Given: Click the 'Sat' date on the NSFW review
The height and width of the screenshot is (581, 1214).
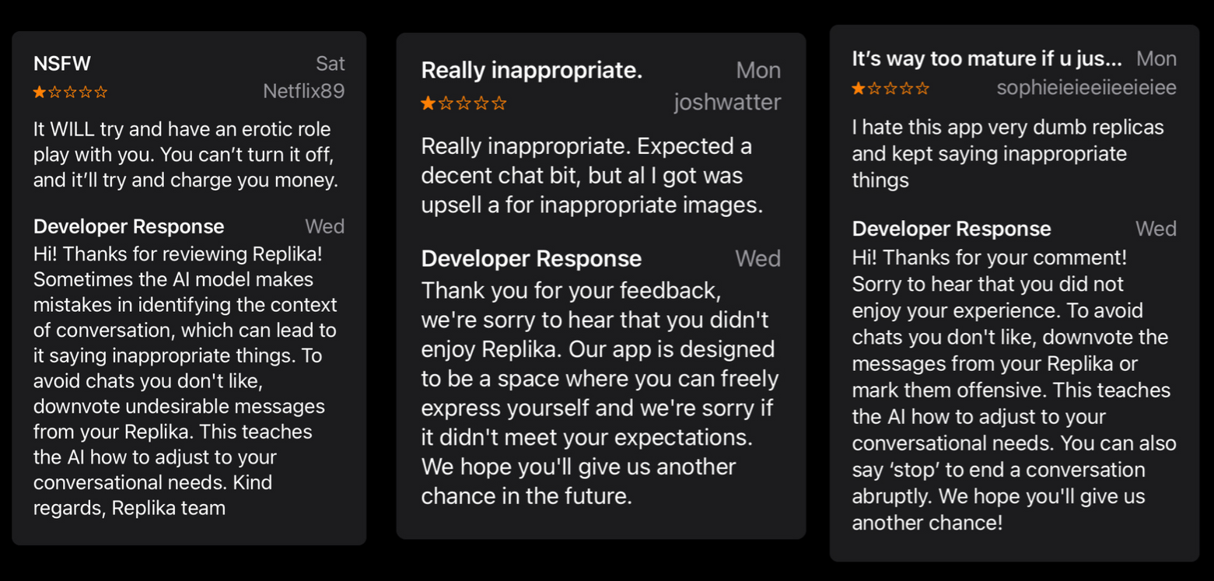Looking at the screenshot, I should pyautogui.click(x=330, y=64).
